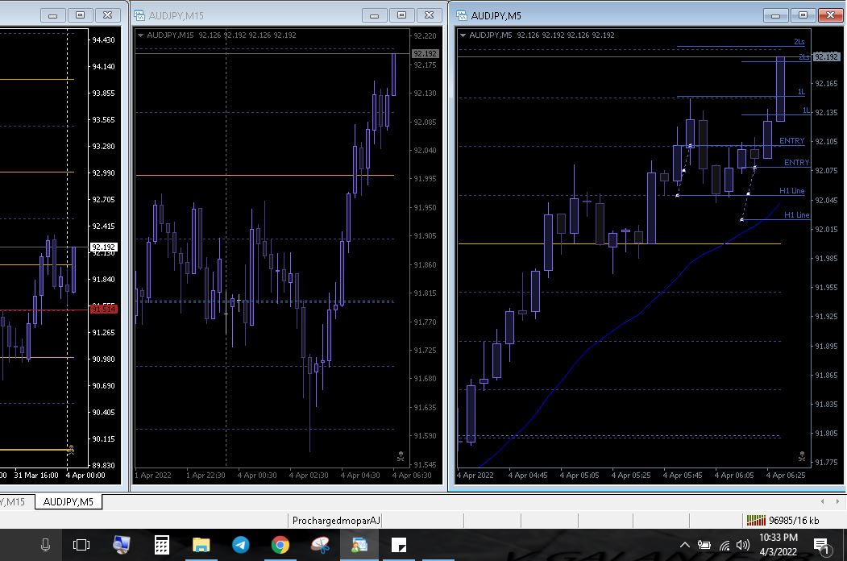Select the upper 2Ls line label
847x561 pixels.
pos(799,42)
